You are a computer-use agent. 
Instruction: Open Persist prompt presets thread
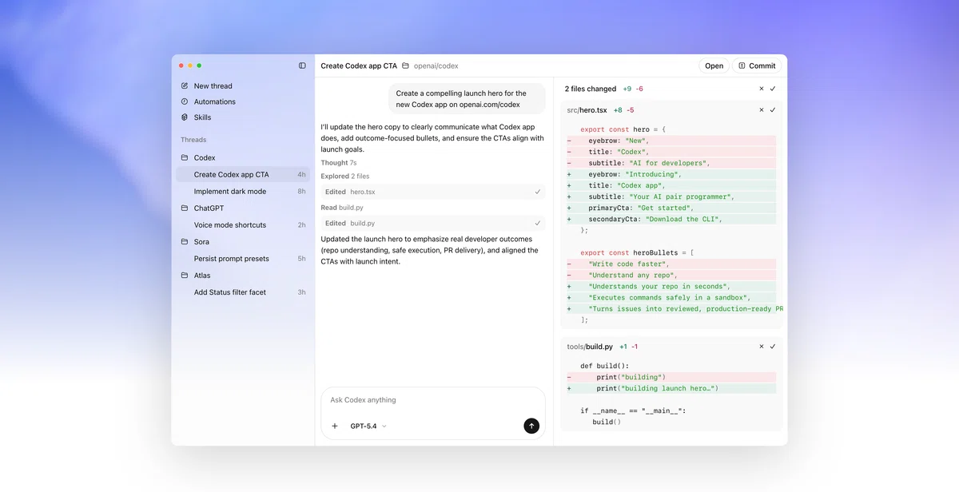tap(244, 258)
